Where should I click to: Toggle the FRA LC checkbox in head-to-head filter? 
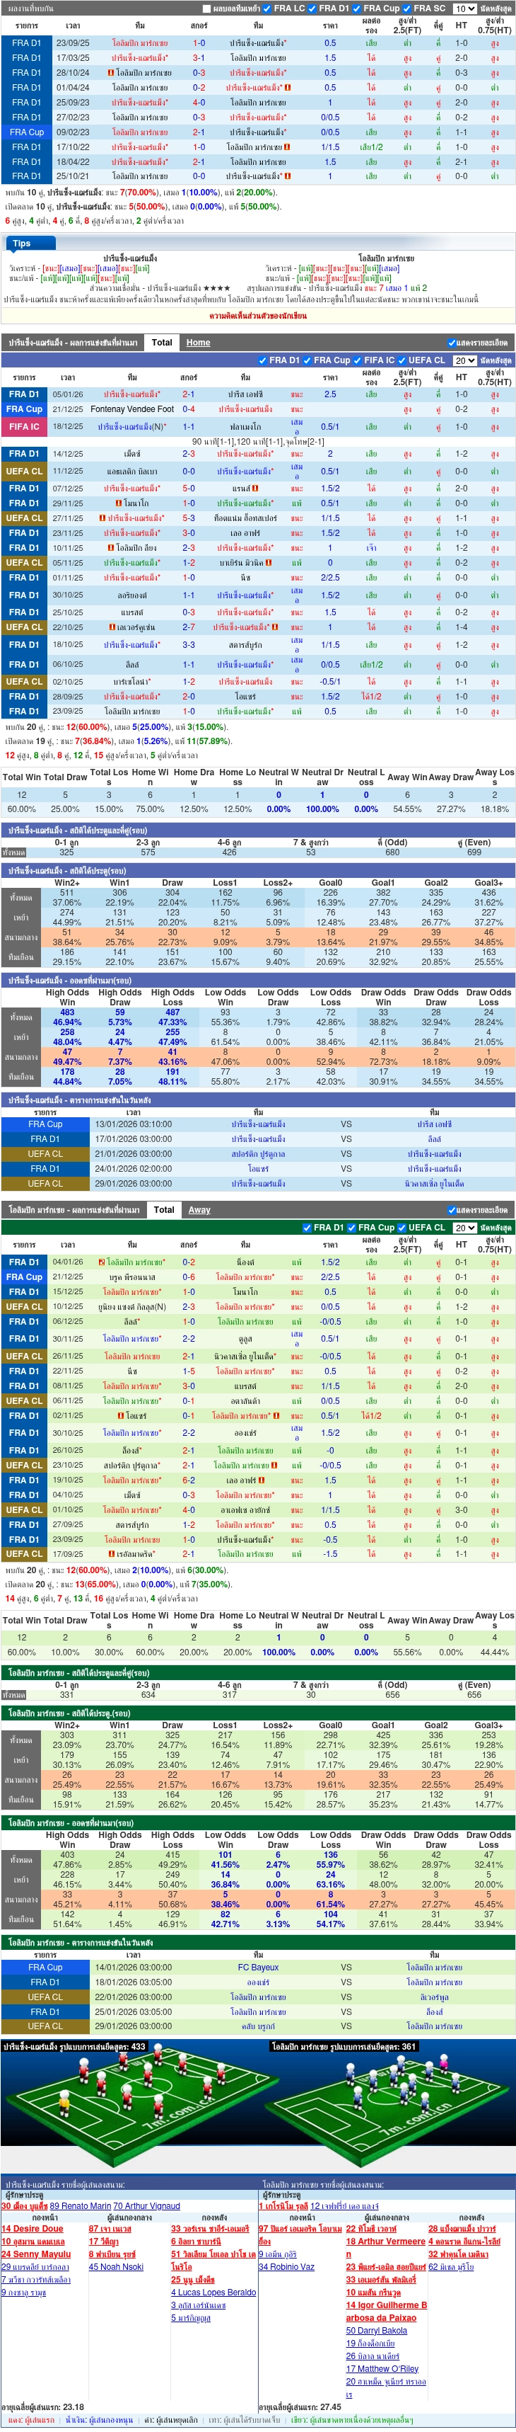click(267, 8)
